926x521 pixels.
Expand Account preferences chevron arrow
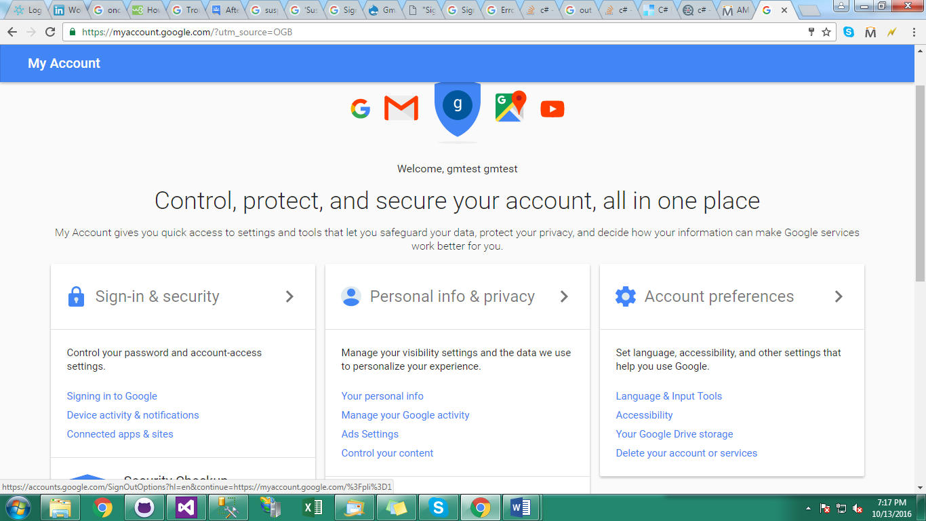tap(839, 296)
